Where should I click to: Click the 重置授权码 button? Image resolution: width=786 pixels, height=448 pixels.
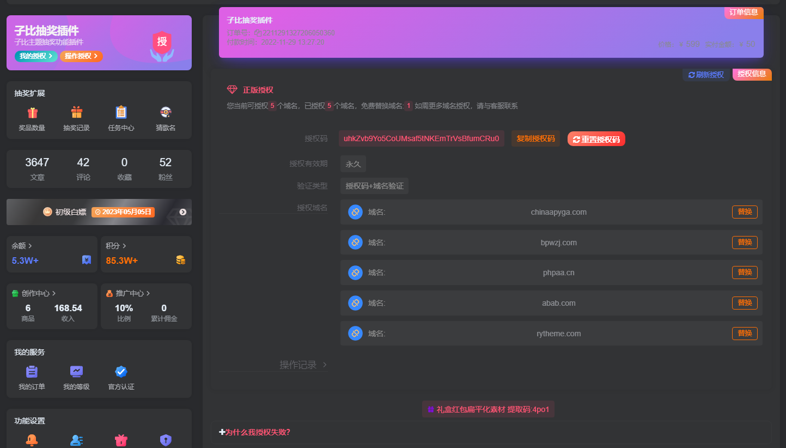point(595,138)
